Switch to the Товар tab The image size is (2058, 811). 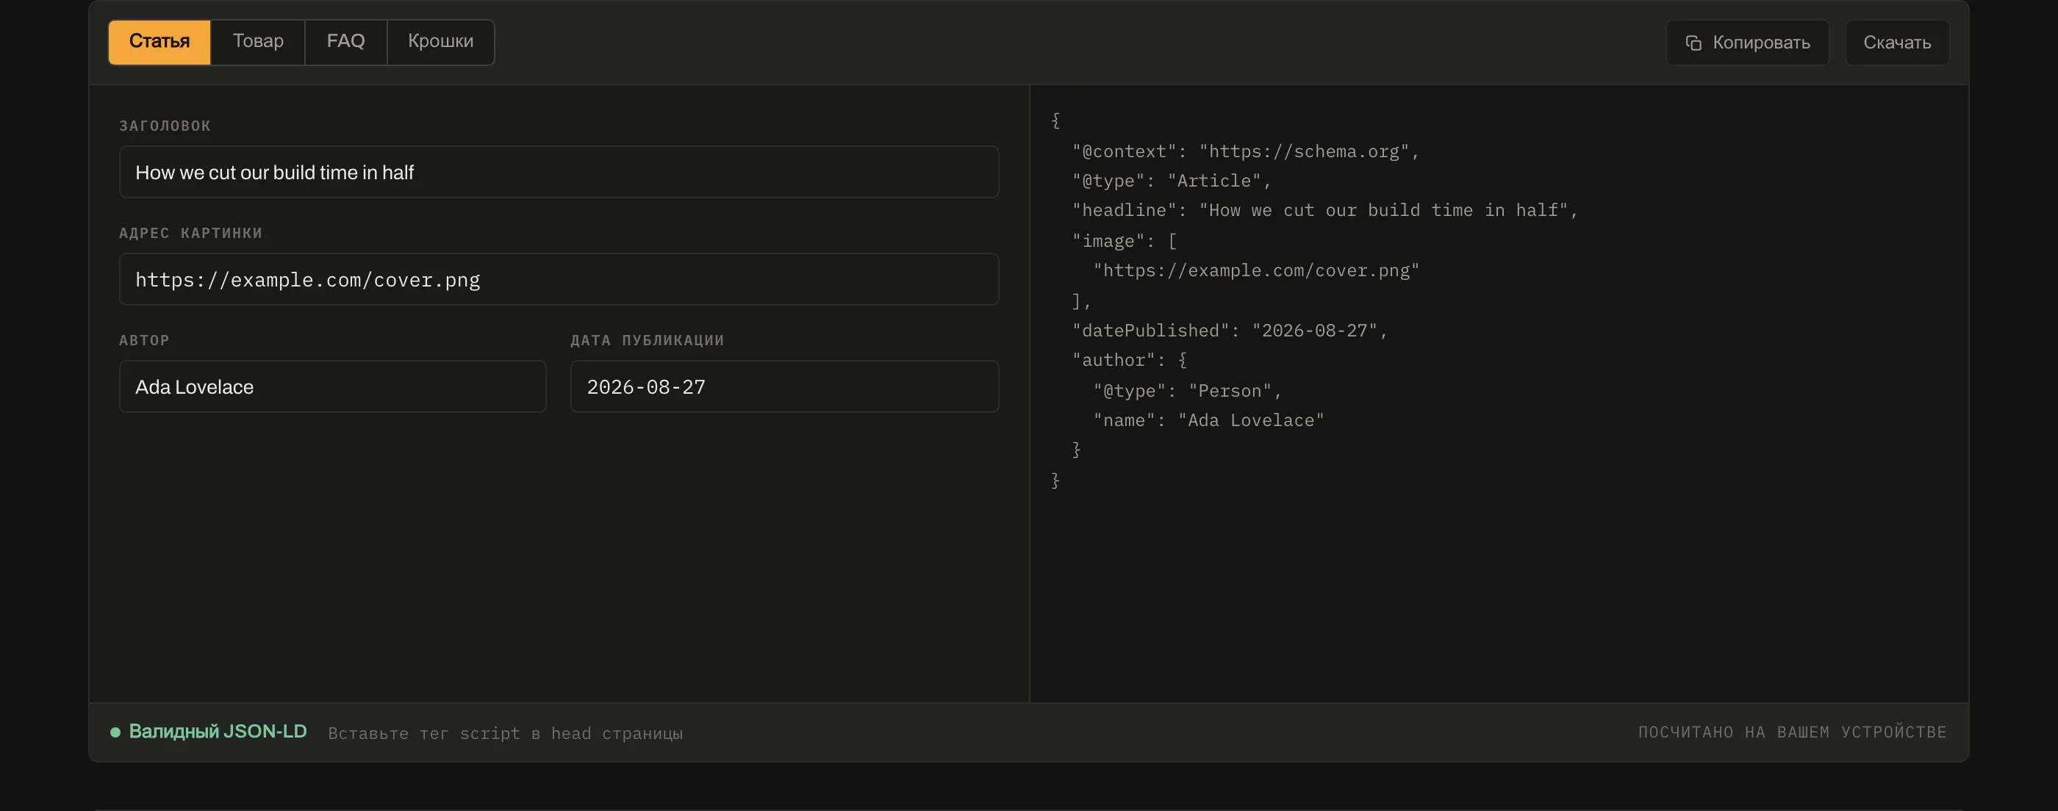tap(258, 42)
